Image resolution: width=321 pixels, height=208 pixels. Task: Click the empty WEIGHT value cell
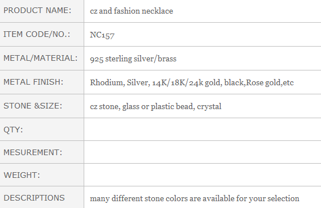tap(203, 175)
